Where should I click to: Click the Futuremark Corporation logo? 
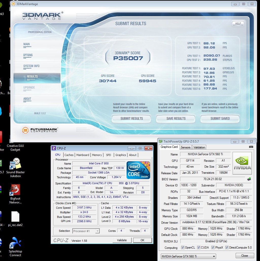pyautogui.click(x=40, y=130)
